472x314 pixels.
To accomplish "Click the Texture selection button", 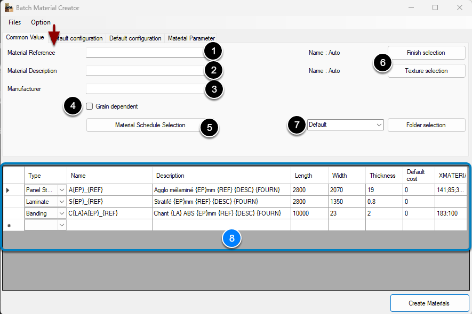I will tap(426, 71).
